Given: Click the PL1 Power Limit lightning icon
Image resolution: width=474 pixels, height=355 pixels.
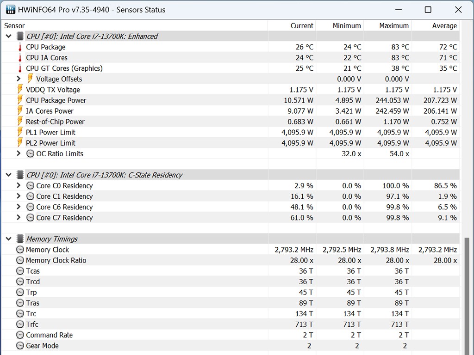Looking at the screenshot, I should point(20,132).
